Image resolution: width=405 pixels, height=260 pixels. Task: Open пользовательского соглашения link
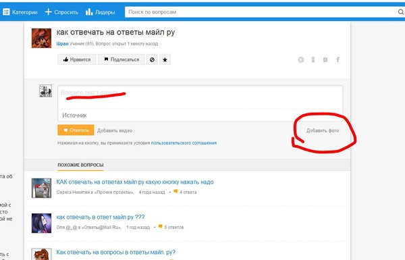(x=184, y=143)
